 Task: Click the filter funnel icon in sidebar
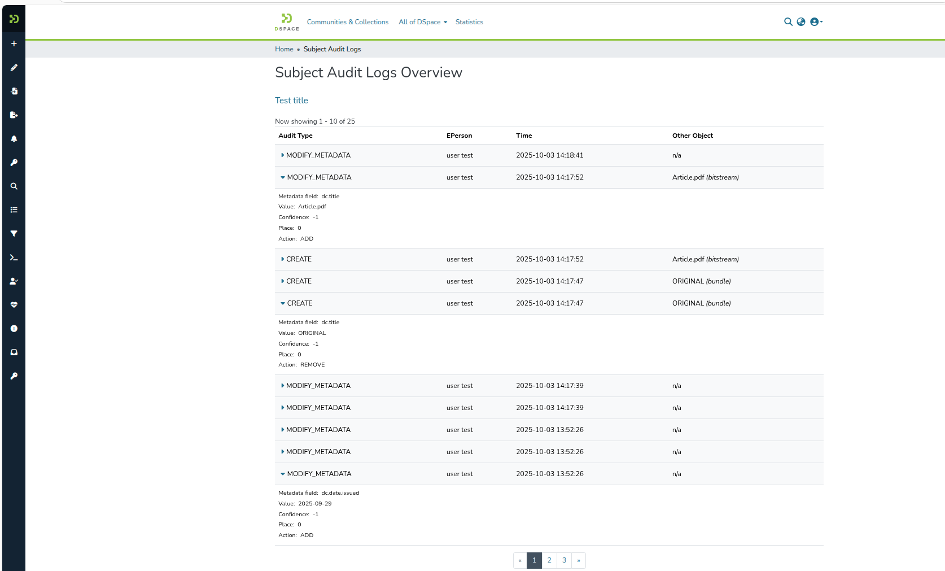click(14, 234)
